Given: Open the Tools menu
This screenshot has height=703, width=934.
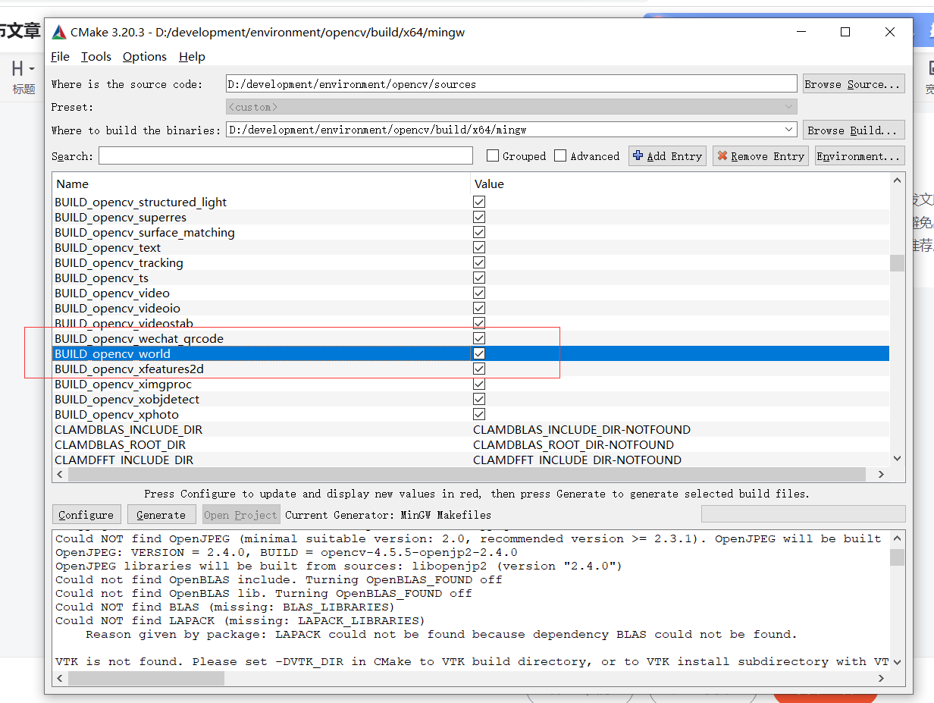Looking at the screenshot, I should (x=96, y=56).
